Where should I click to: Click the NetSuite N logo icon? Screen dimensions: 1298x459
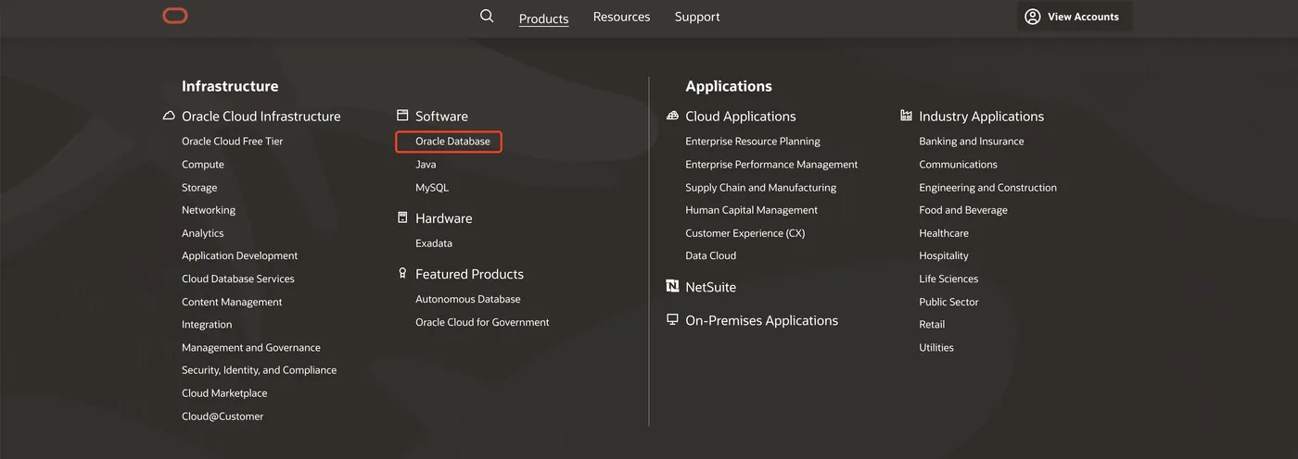point(673,287)
